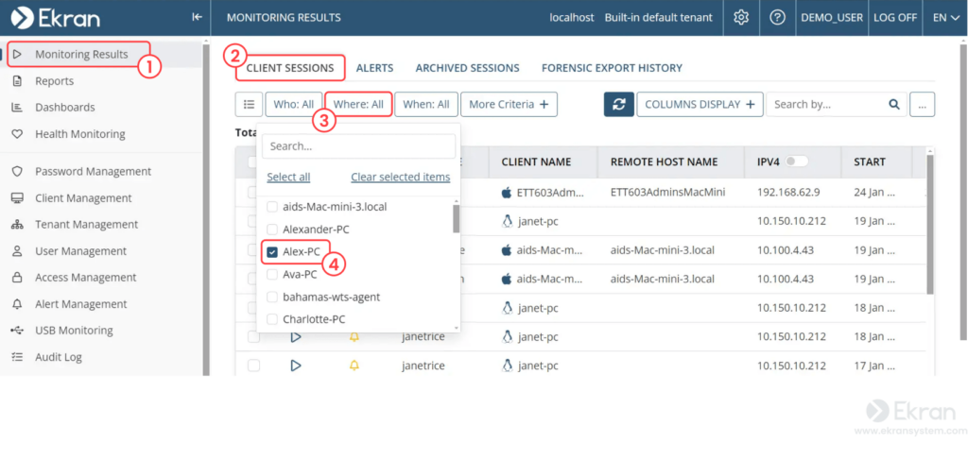Click Alert Management bell icon
Screen dimensions: 968x460
pyautogui.click(x=17, y=304)
